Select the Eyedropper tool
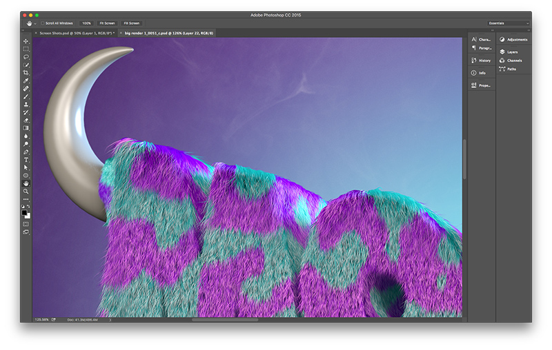Viewport: 552px width, 350px height. (x=26, y=81)
